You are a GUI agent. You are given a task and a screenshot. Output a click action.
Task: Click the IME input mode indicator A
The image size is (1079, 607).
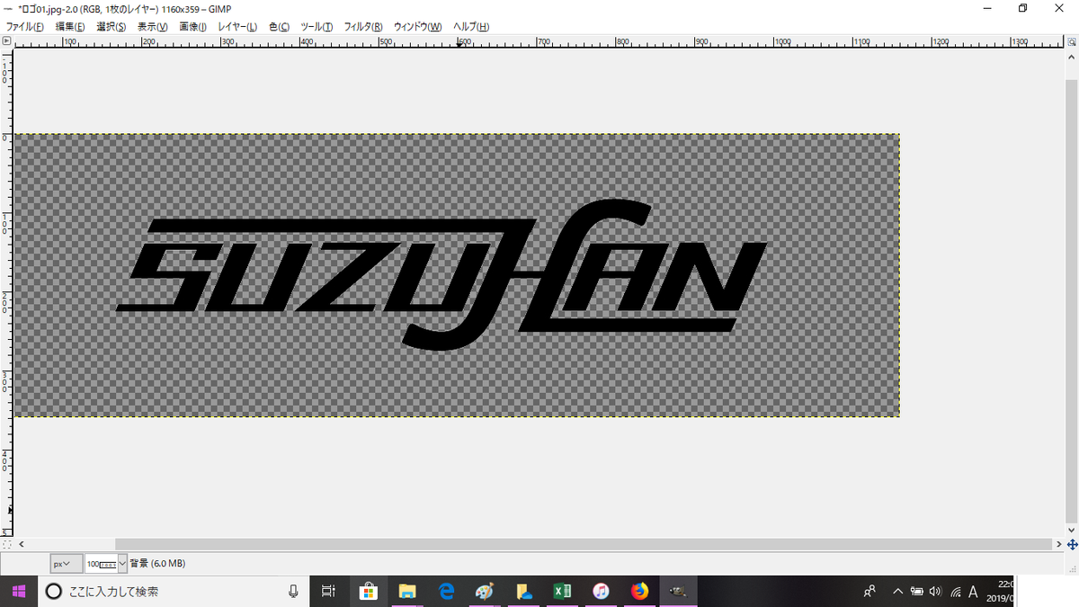click(x=973, y=591)
